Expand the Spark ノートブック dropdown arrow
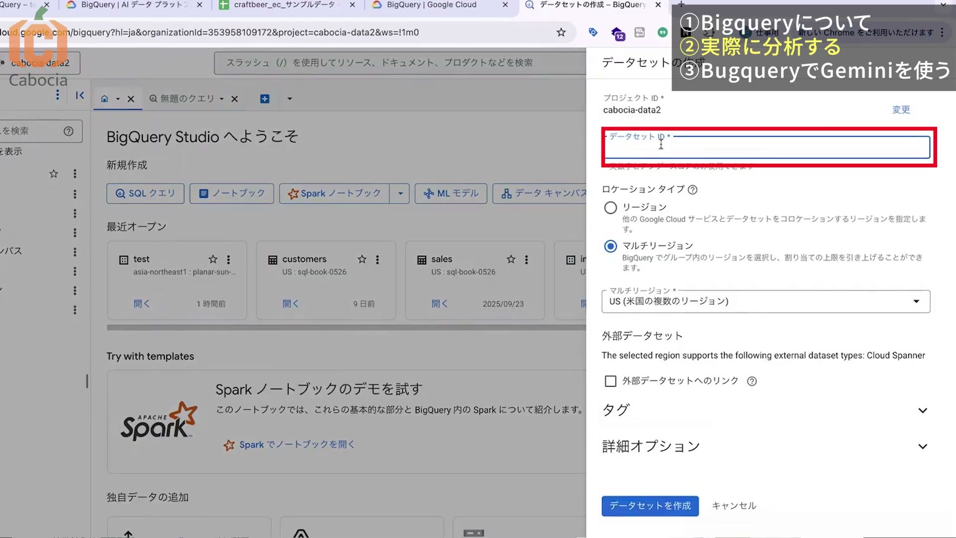Image resolution: width=956 pixels, height=538 pixels. coord(400,193)
